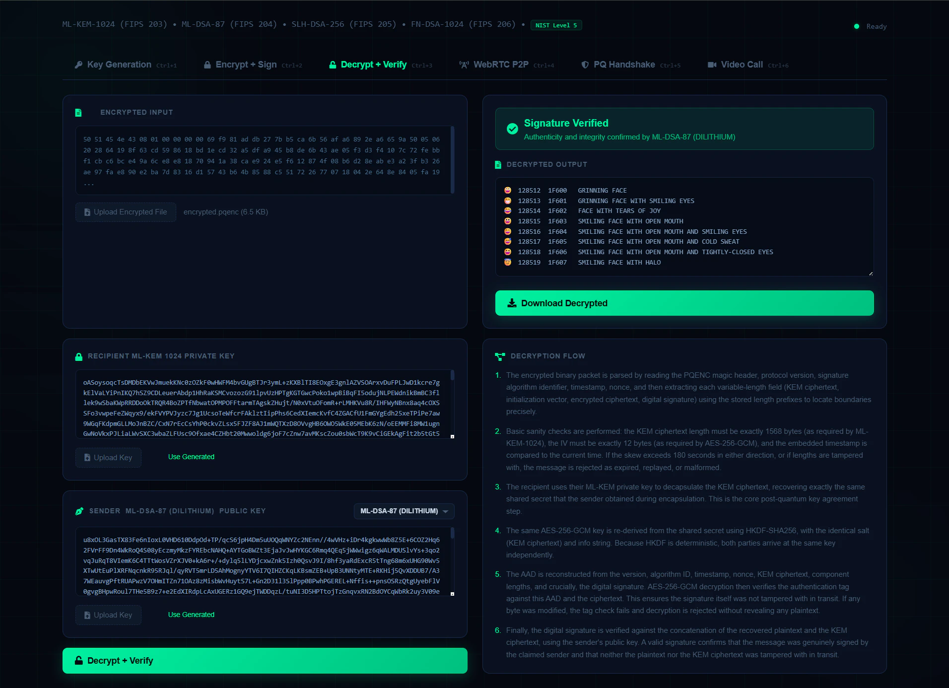Click the COLD SWEAT output row
The image size is (949, 688).
coord(622,242)
